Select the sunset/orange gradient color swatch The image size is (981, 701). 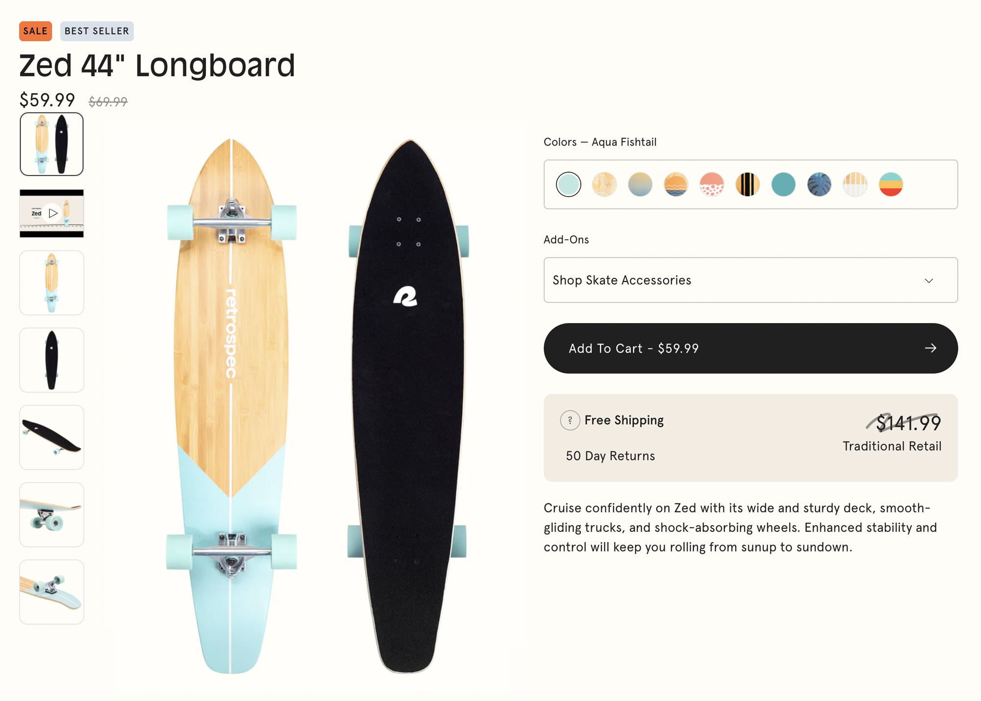click(x=674, y=184)
